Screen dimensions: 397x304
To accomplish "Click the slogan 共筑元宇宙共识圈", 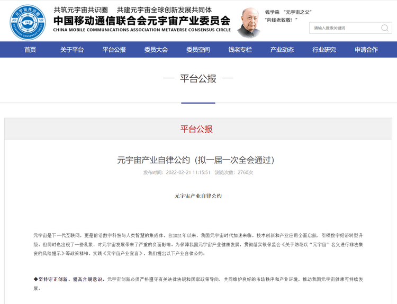I will pyautogui.click(x=81, y=10).
